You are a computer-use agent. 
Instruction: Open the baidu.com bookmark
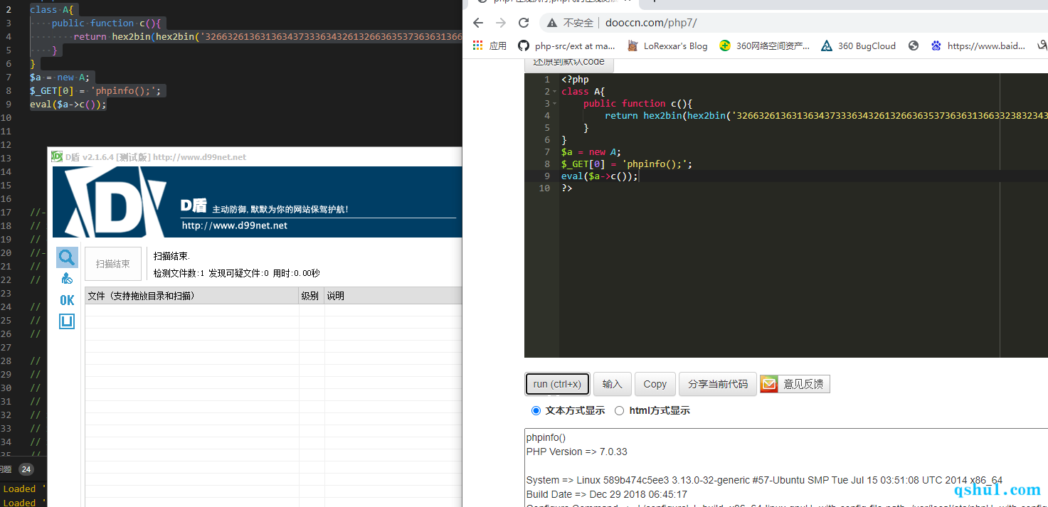coord(978,46)
